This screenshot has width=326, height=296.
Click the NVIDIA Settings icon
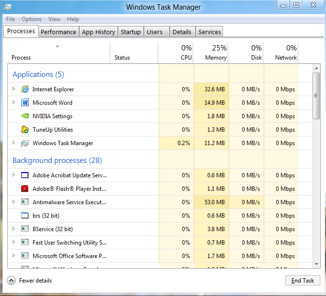(x=25, y=116)
